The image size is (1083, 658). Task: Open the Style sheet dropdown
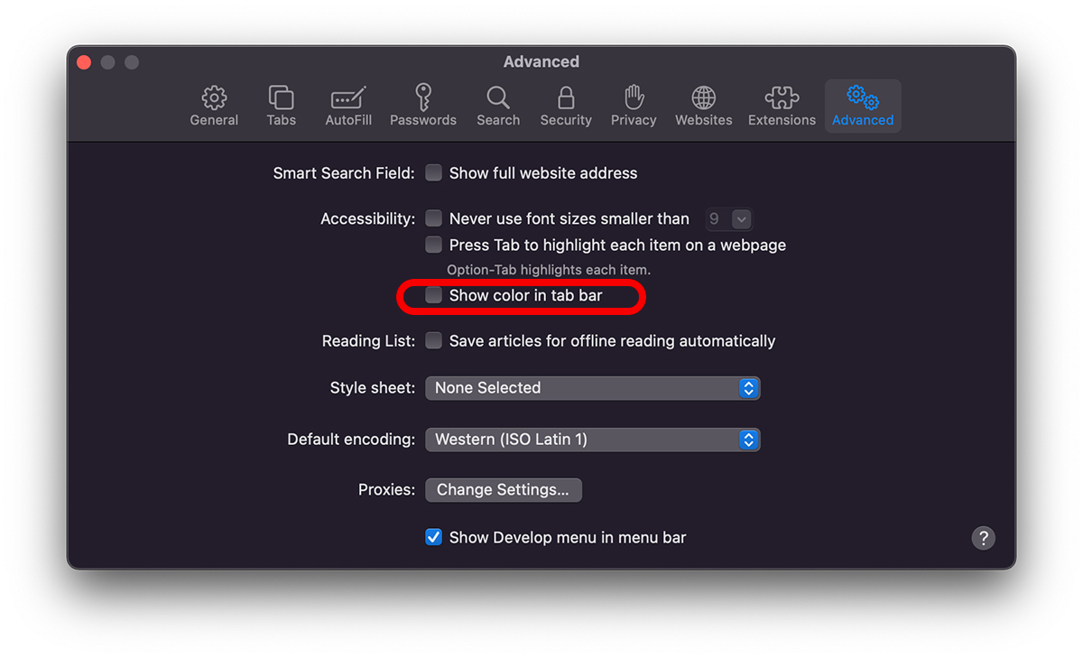click(592, 388)
